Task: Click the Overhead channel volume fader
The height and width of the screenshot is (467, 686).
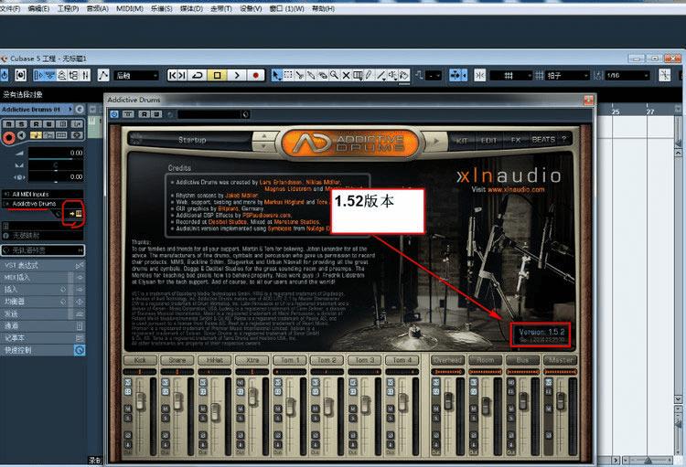Action: click(x=448, y=401)
